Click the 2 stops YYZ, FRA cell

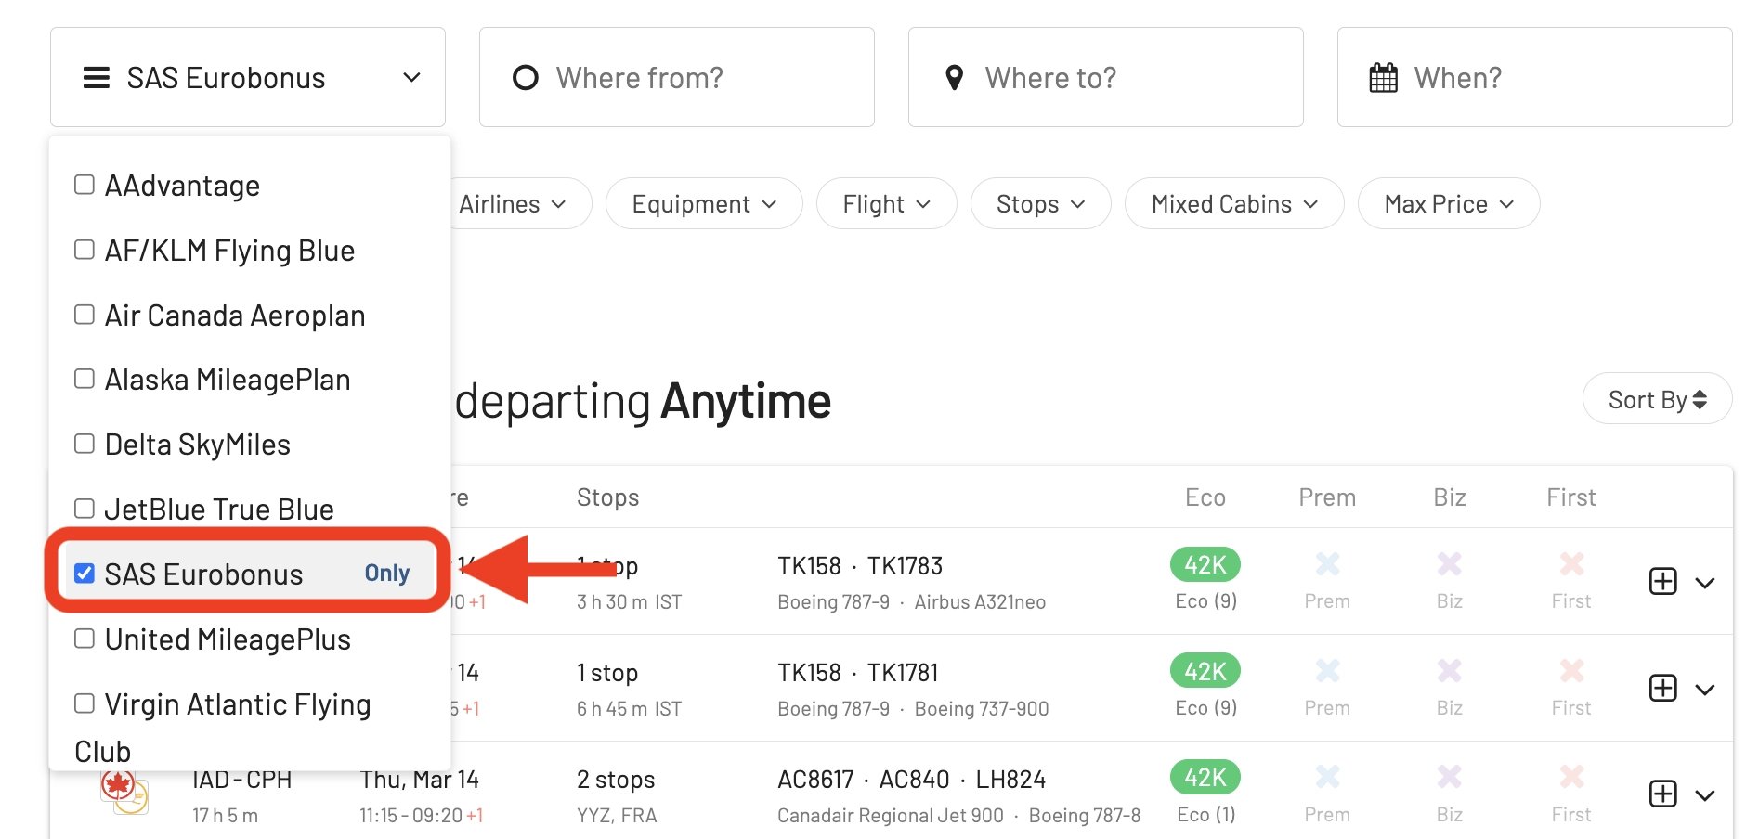(617, 796)
